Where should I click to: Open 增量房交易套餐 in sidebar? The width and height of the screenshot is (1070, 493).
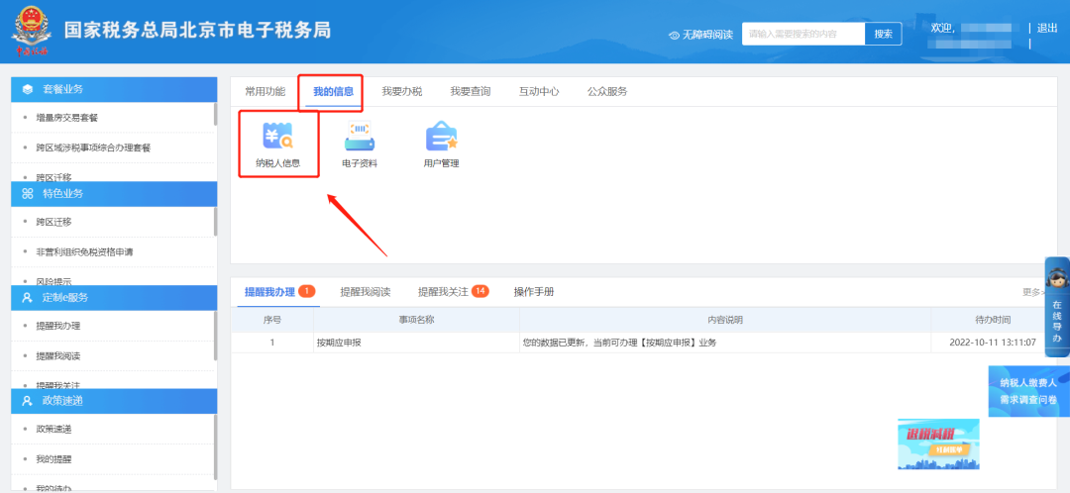[67, 118]
